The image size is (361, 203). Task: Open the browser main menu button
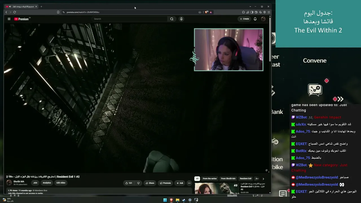pyautogui.click(x=269, y=12)
